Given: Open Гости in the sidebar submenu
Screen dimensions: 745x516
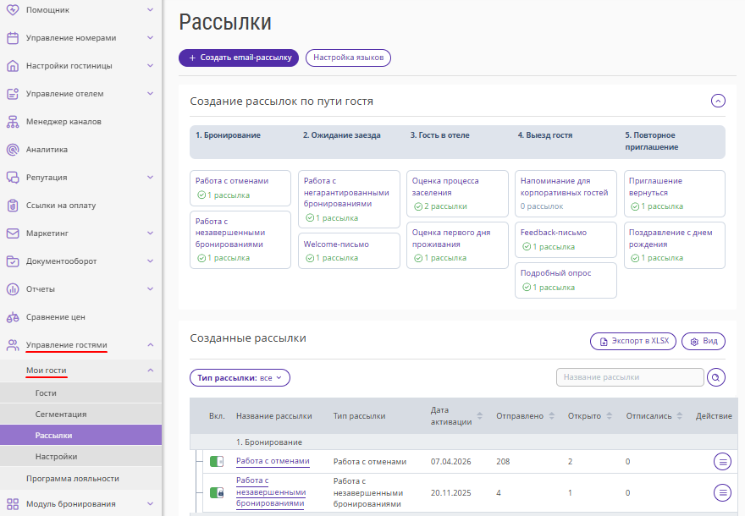Looking at the screenshot, I should click(46, 393).
